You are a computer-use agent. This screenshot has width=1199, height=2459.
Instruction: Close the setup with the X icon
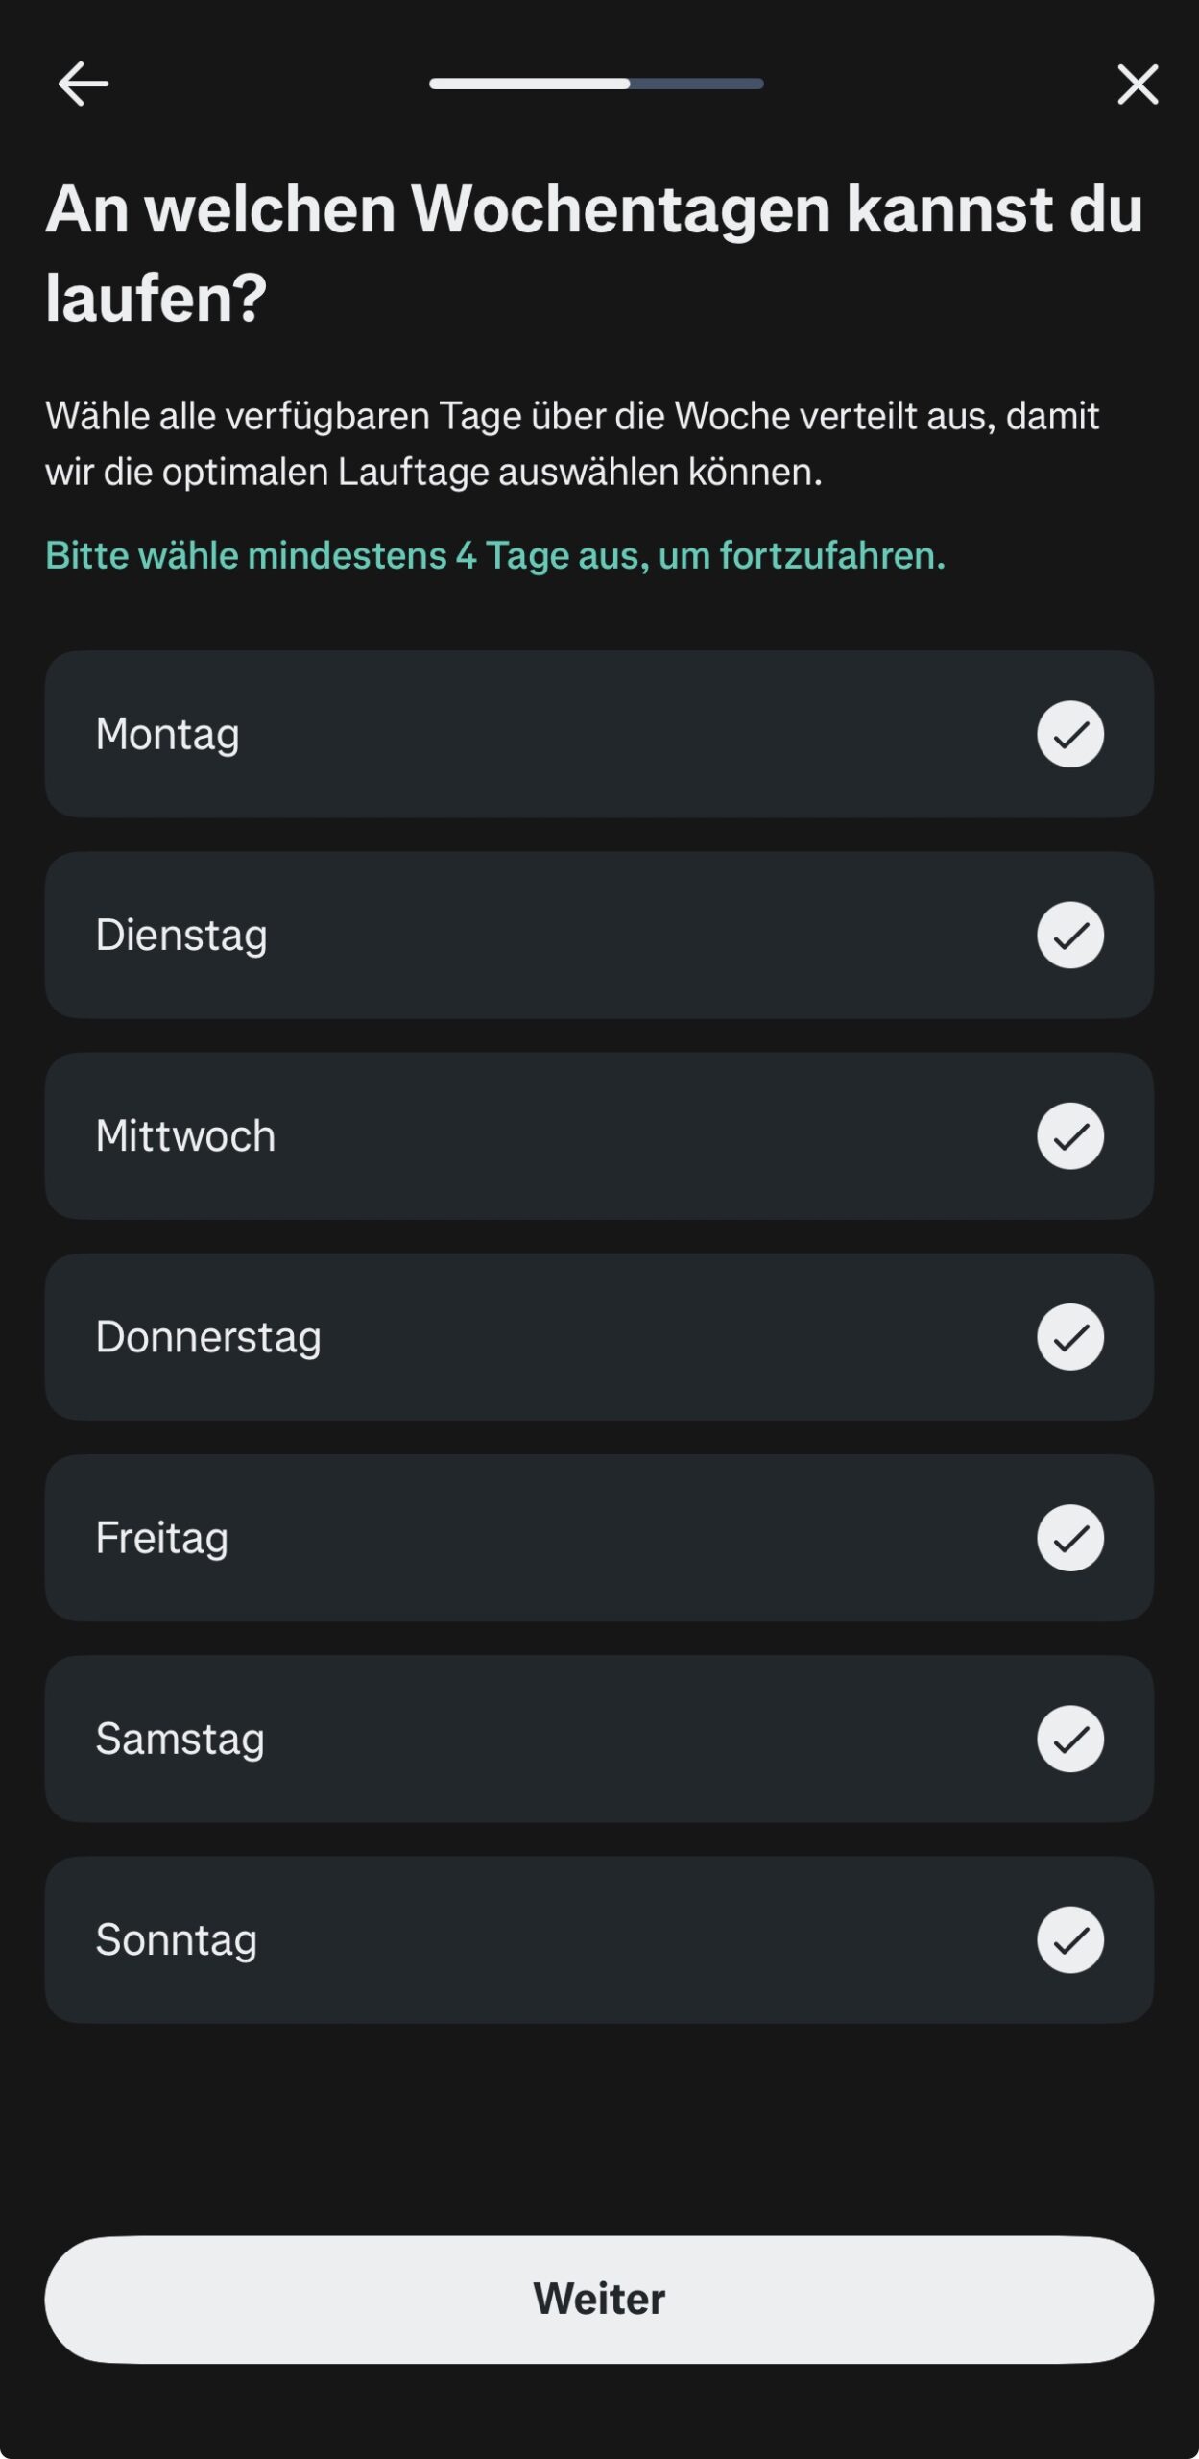pos(1138,85)
